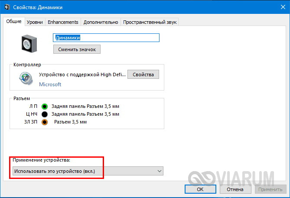Open the Уровни tab

click(35, 22)
